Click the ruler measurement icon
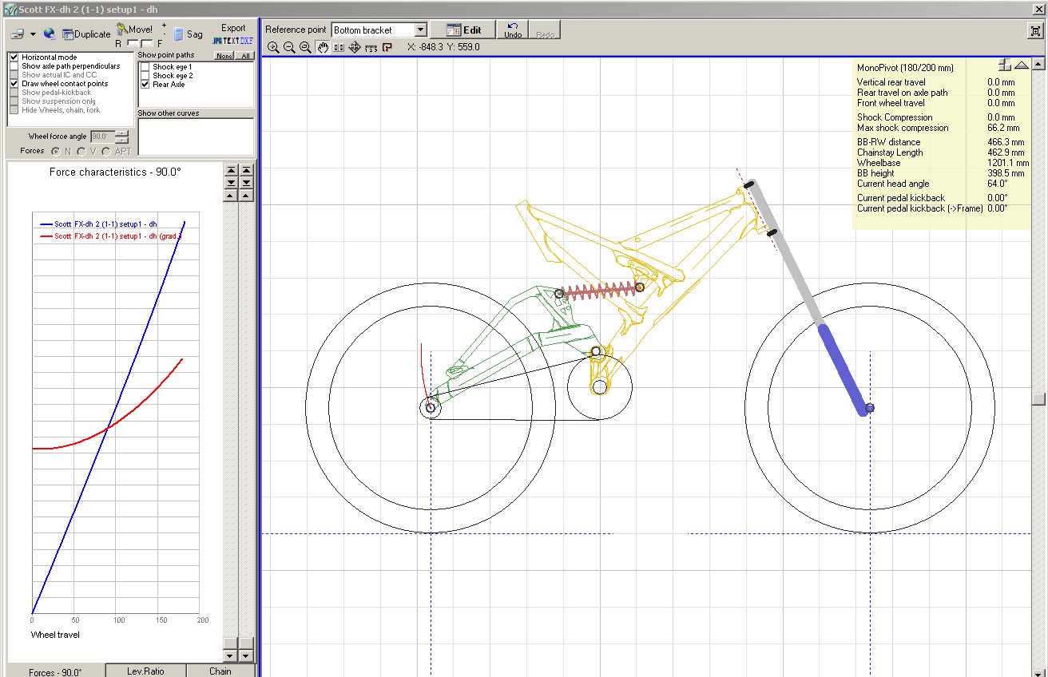The width and height of the screenshot is (1048, 677). 371,47
